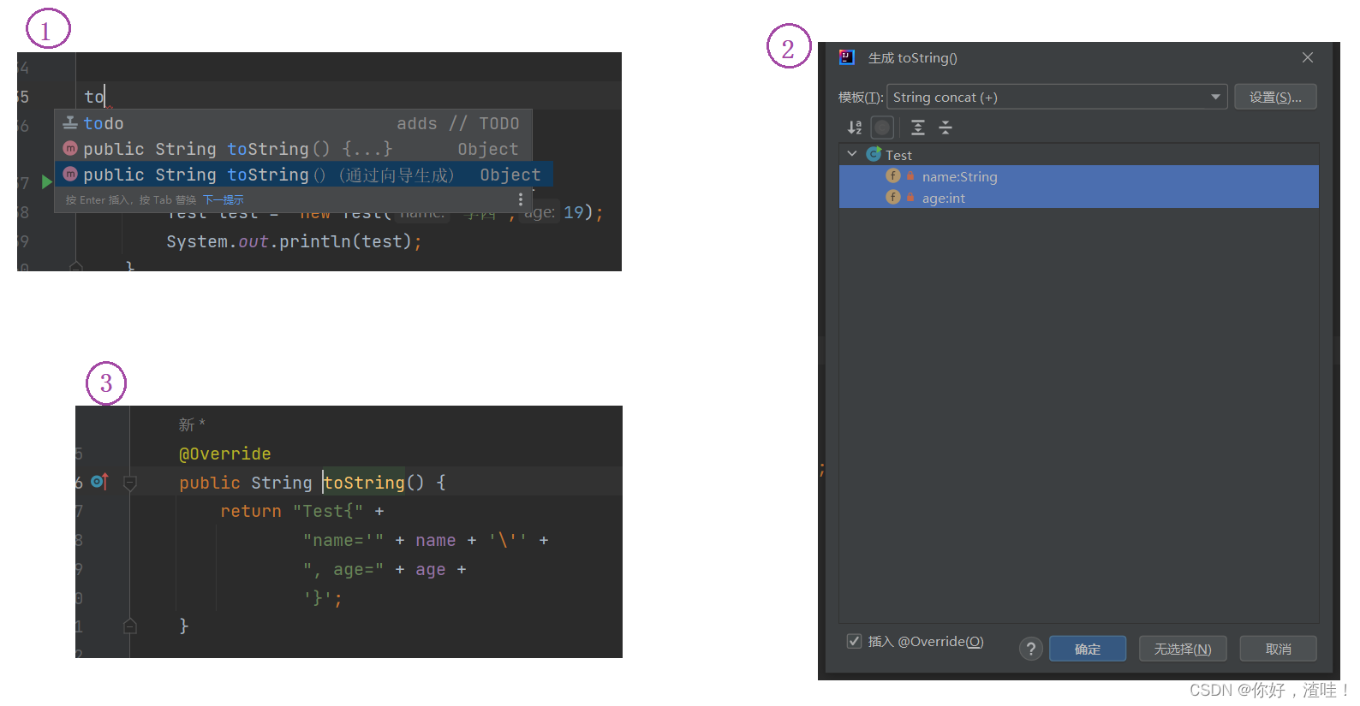The width and height of the screenshot is (1360, 706).
Task: Click the '}'; code line in toString
Action: tap(322, 598)
